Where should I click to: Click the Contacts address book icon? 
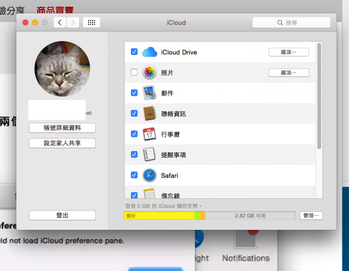point(150,113)
